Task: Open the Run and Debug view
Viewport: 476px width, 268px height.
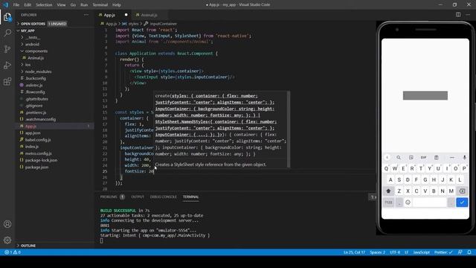Action: 7,66
